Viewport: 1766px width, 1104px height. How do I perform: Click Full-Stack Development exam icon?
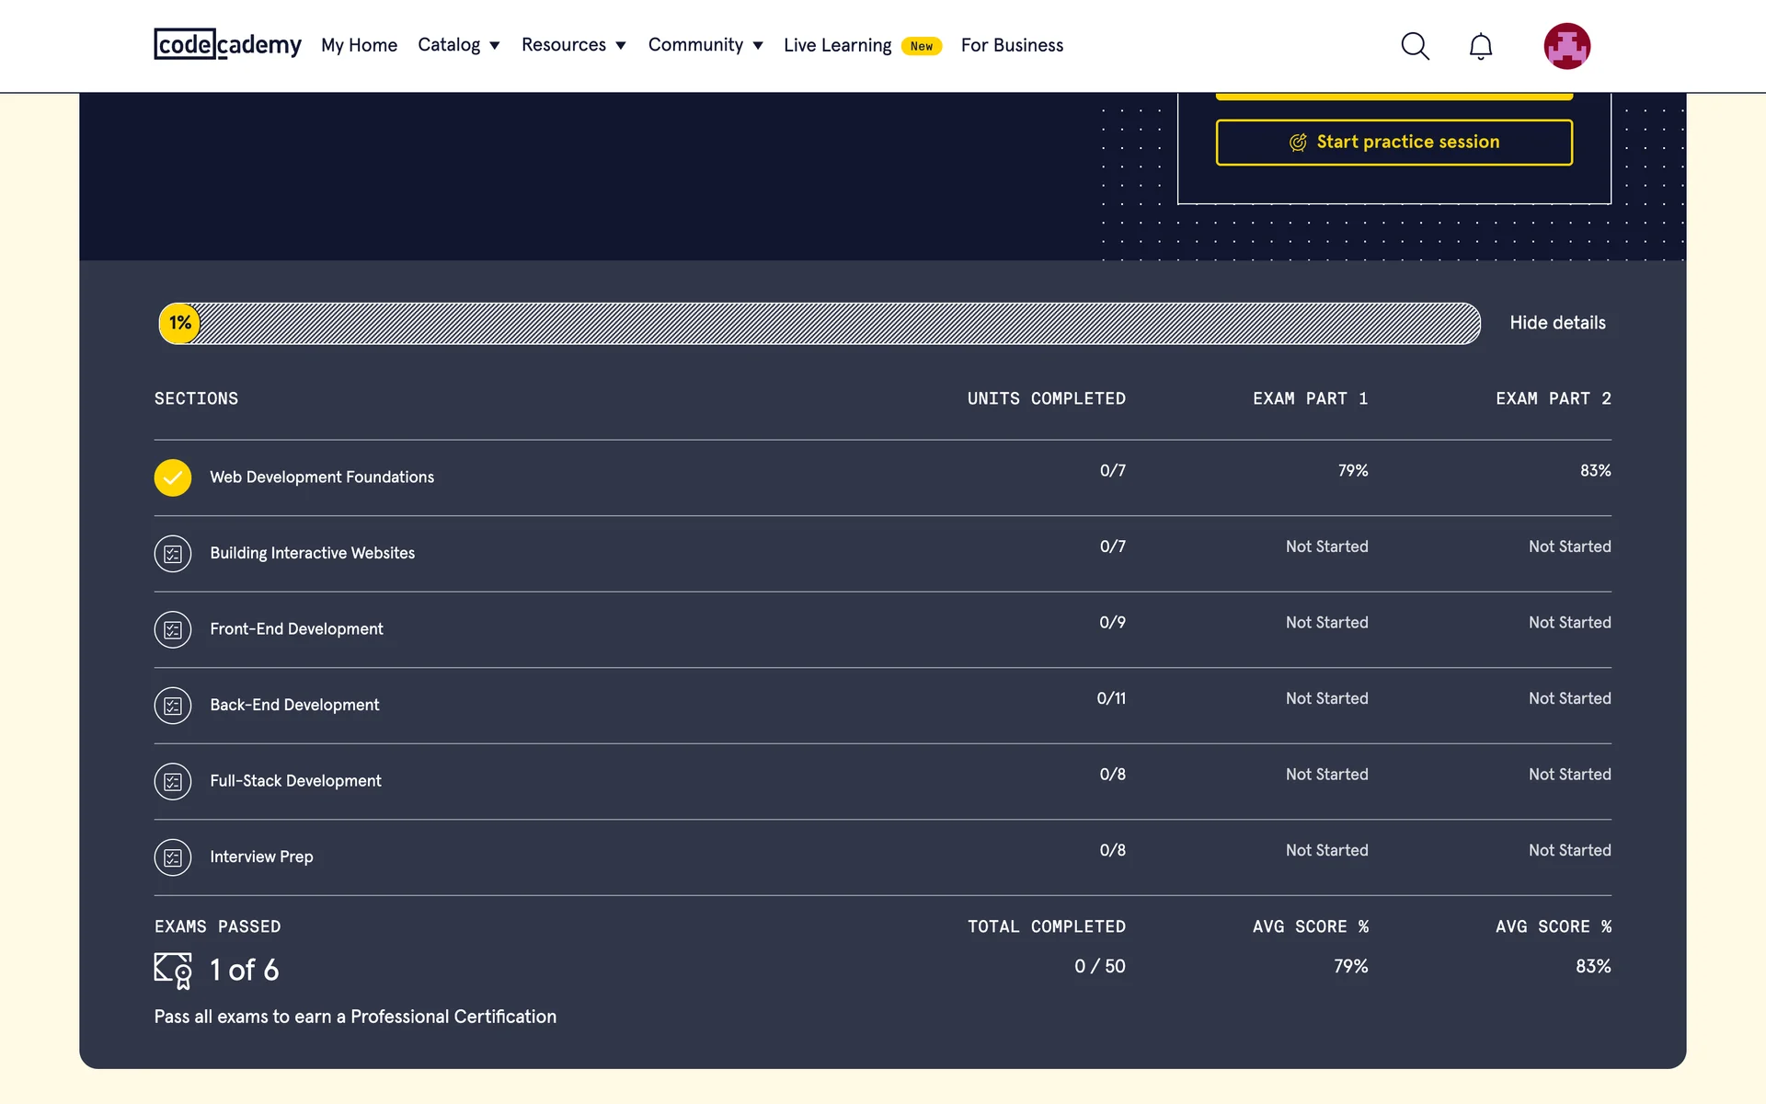(173, 781)
